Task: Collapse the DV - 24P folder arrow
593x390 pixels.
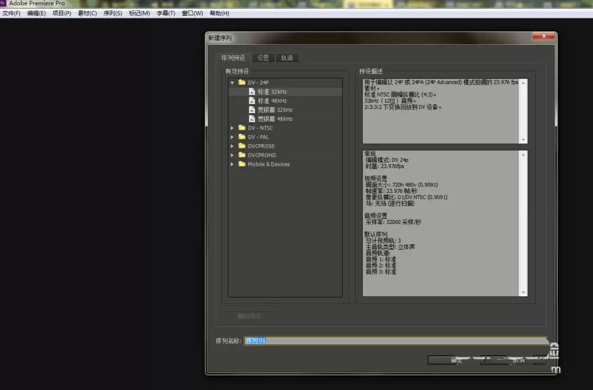Action: click(x=232, y=82)
